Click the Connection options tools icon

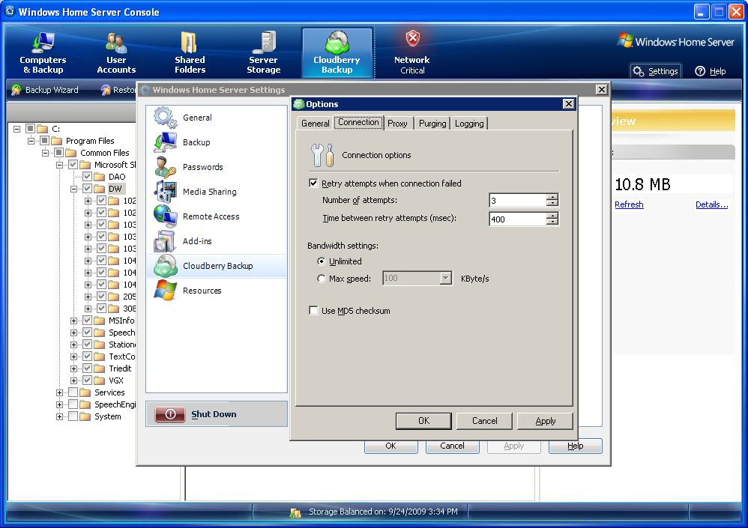click(x=322, y=155)
